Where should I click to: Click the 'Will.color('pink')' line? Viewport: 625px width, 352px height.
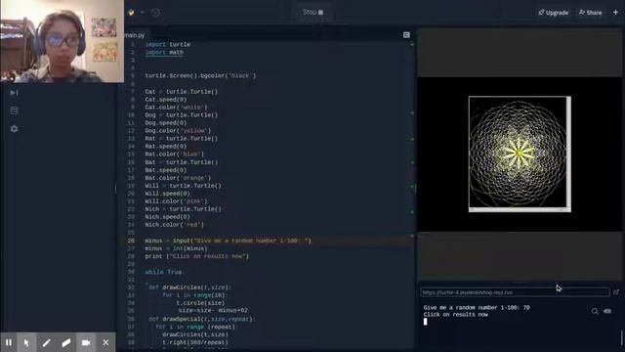[x=176, y=201]
